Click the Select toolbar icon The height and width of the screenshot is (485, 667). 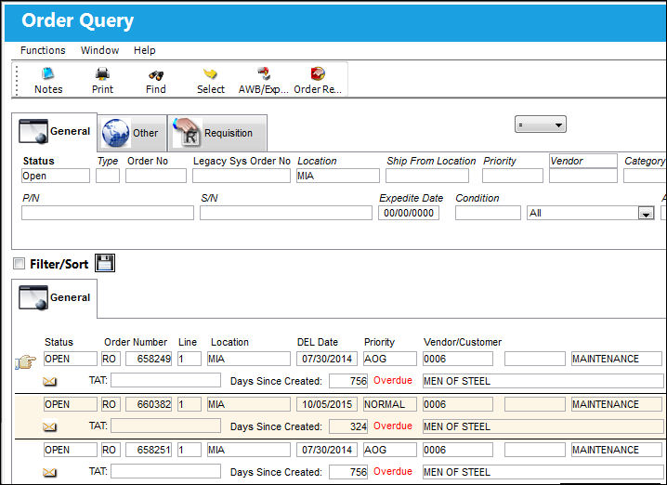[x=210, y=80]
